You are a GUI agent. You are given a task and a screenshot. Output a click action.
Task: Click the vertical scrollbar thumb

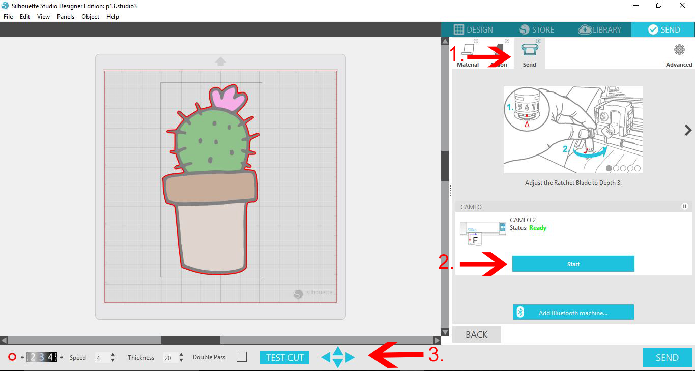pos(446,166)
